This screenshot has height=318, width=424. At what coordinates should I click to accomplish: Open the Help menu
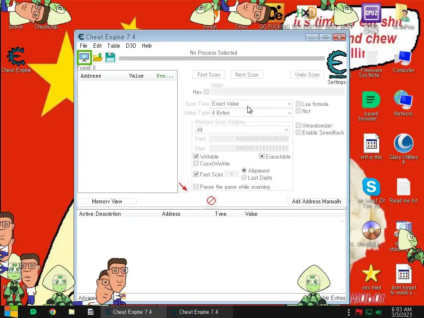point(147,46)
